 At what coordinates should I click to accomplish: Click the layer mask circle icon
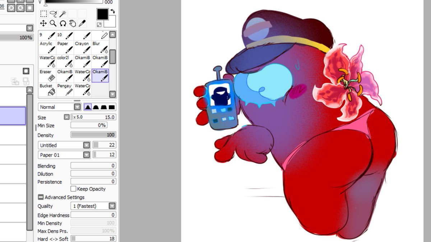(26, 71)
